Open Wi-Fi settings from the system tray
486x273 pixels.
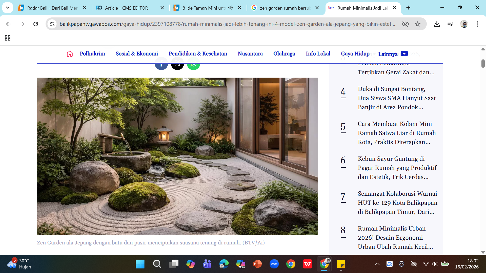[426, 264]
